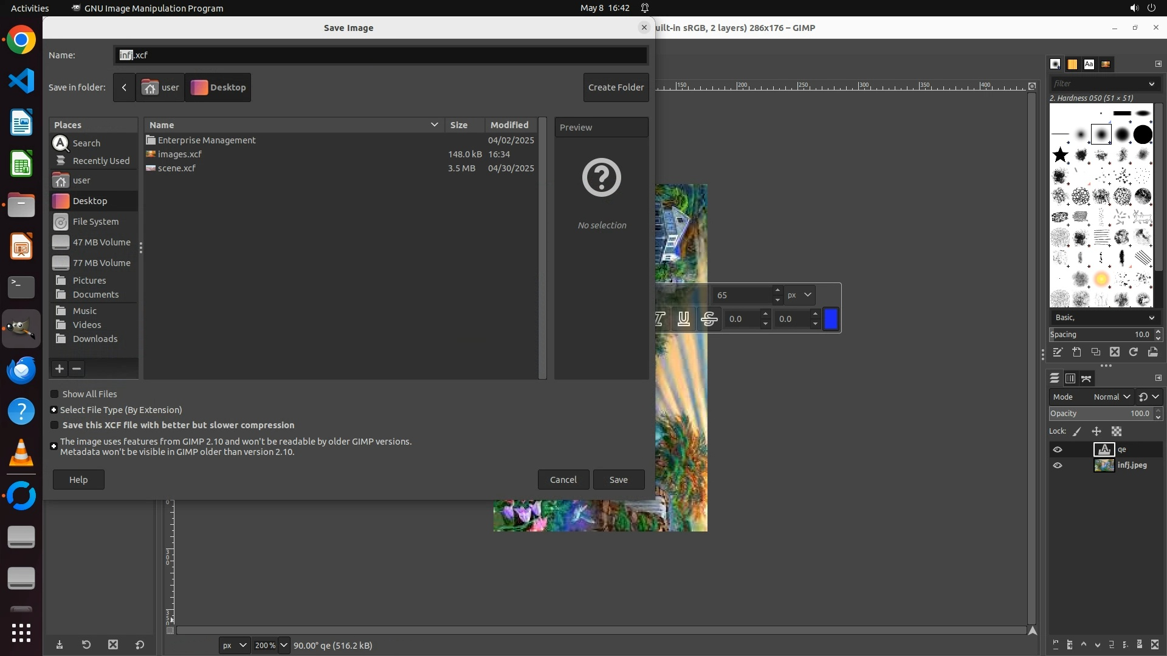Expand Select File Type (By Extension)

tap(54, 410)
